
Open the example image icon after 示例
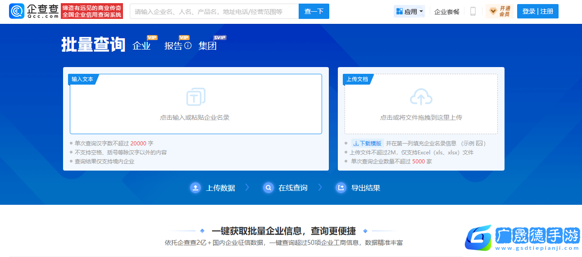[x=479, y=144]
